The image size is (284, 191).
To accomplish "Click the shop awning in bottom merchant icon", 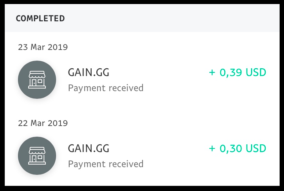I will (x=37, y=151).
